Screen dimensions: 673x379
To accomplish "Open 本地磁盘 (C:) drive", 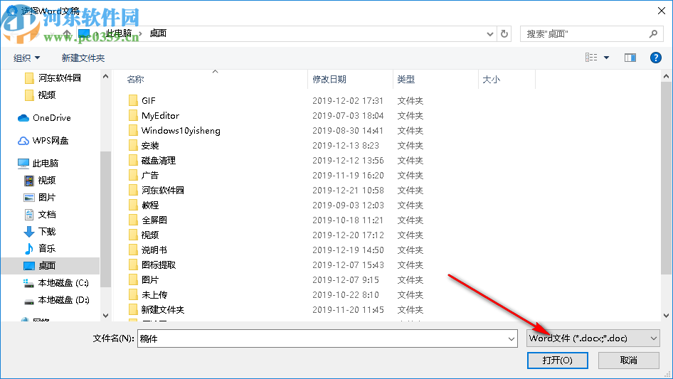I will click(56, 283).
